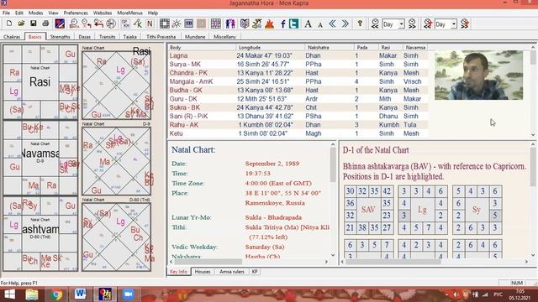Open the Help menu
Image resolution: width=538 pixels, height=302 pixels.
153,13
